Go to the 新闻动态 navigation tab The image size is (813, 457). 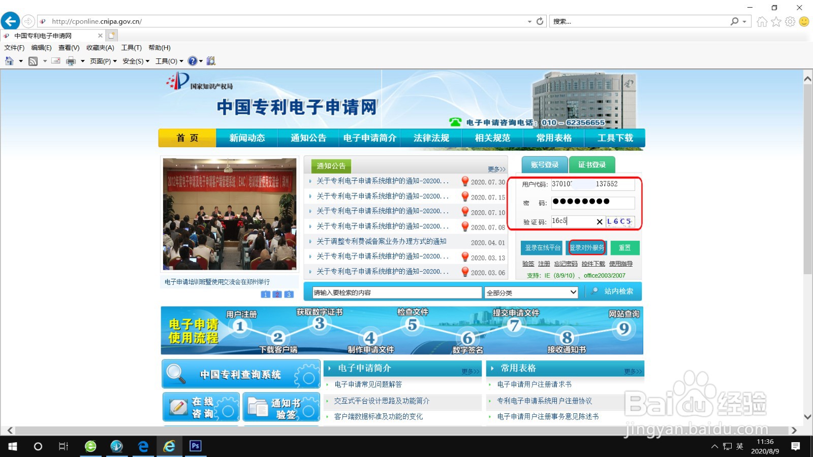[247, 138]
